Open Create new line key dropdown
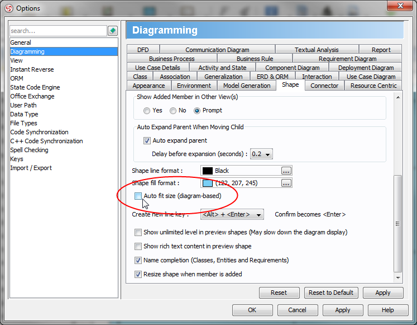This screenshot has width=417, height=325. 232,214
